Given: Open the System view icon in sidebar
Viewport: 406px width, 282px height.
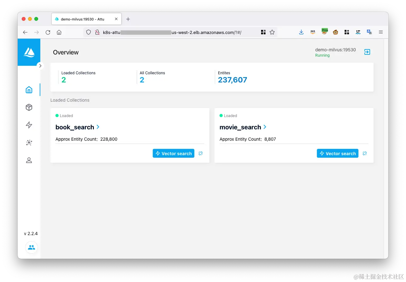Looking at the screenshot, I should pyautogui.click(x=29, y=143).
